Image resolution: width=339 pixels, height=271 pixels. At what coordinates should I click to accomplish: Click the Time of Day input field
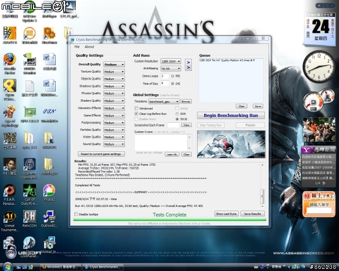(x=165, y=84)
